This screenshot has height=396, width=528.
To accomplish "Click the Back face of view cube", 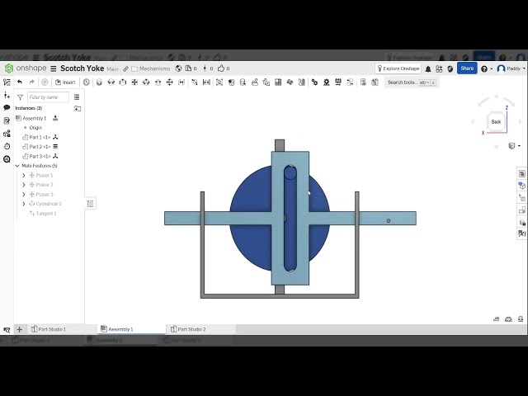I will coord(496,122).
